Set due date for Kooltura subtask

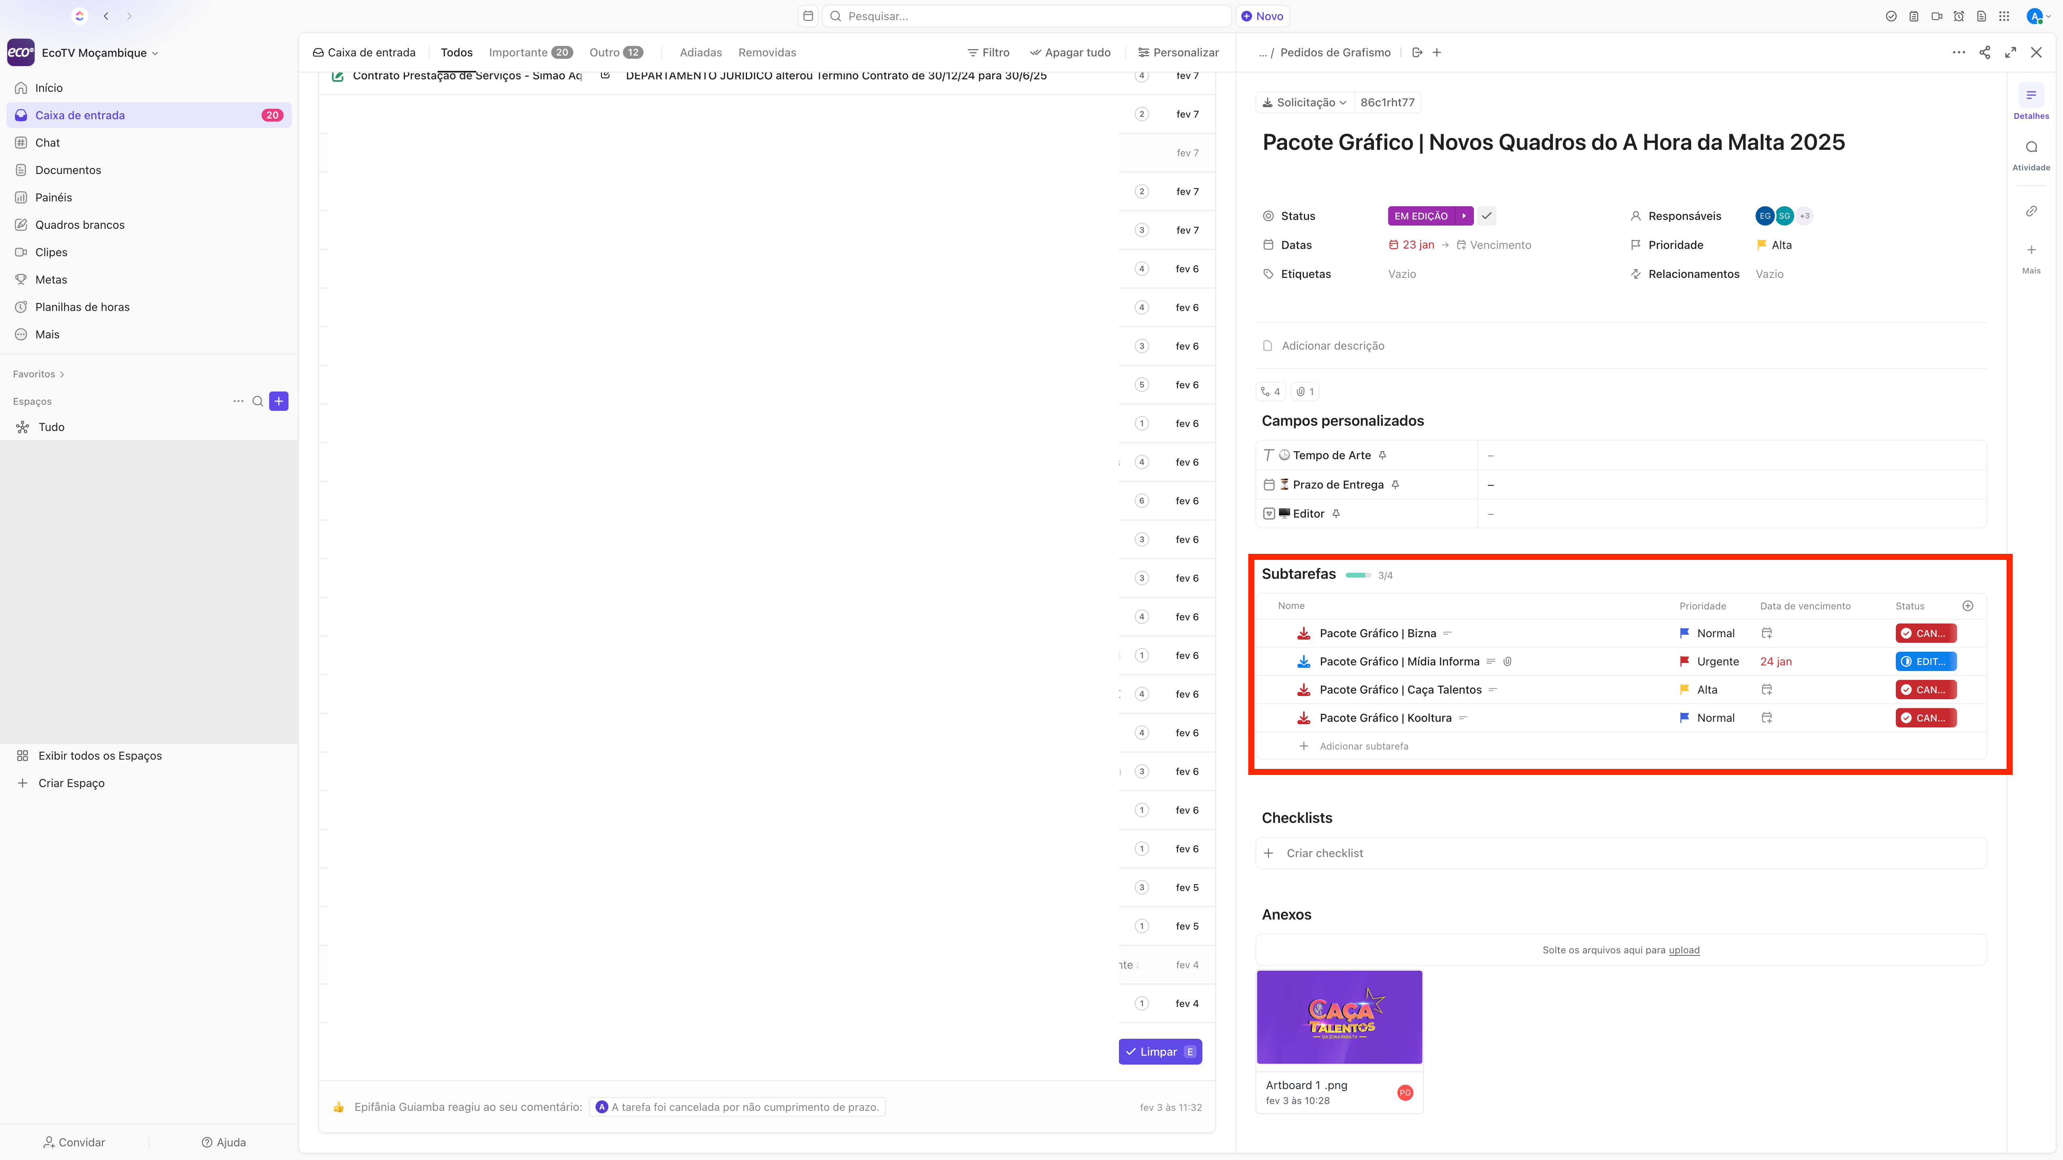[x=1767, y=718]
